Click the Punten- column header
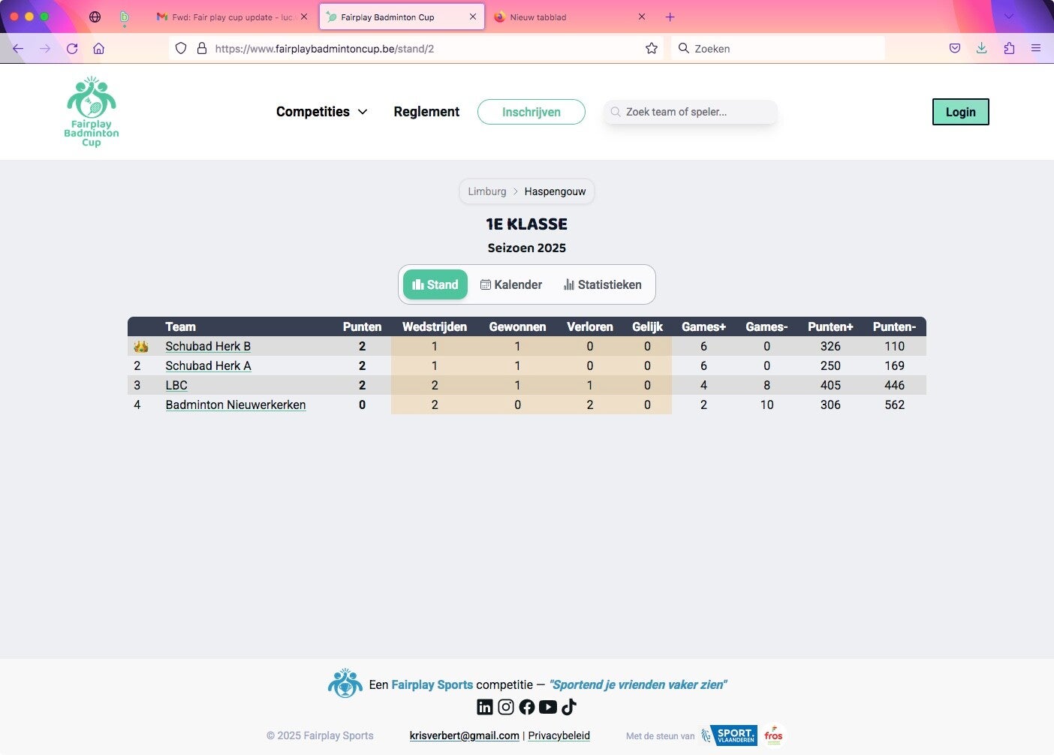 894,326
